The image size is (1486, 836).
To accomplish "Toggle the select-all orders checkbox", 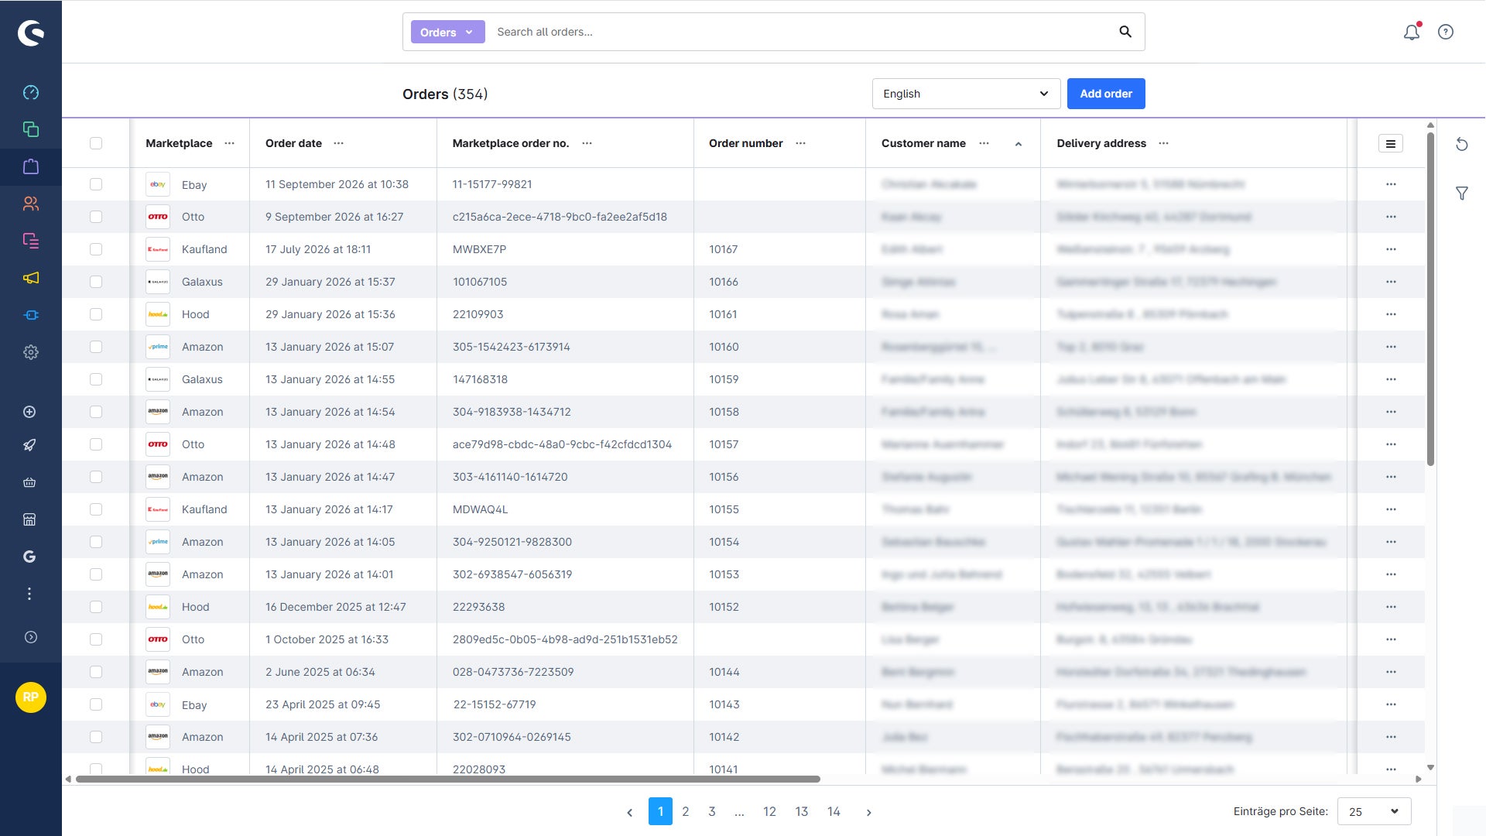I will tap(96, 143).
